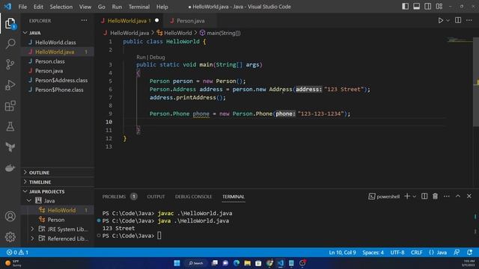Open the Search view in activity bar
Viewport: 479px width, 269px height.
[x=10, y=44]
